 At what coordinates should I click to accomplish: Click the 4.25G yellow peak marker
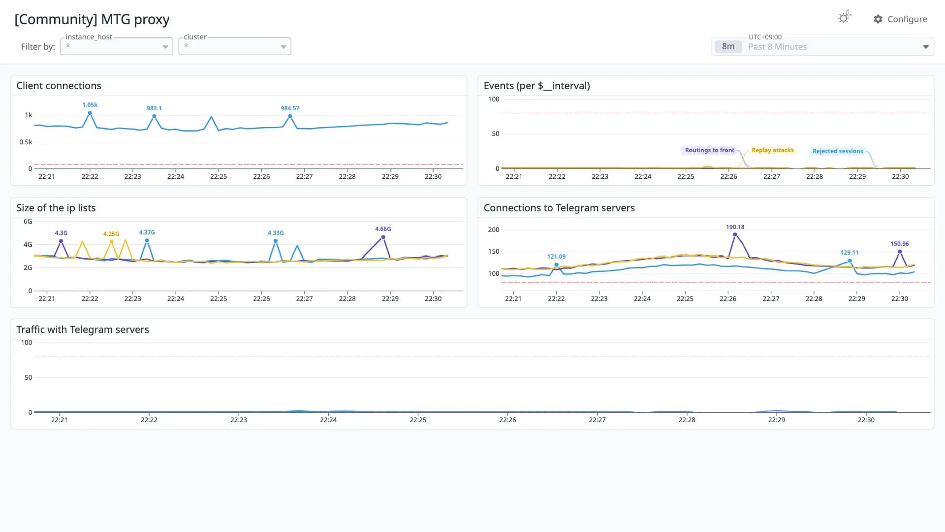tap(111, 242)
